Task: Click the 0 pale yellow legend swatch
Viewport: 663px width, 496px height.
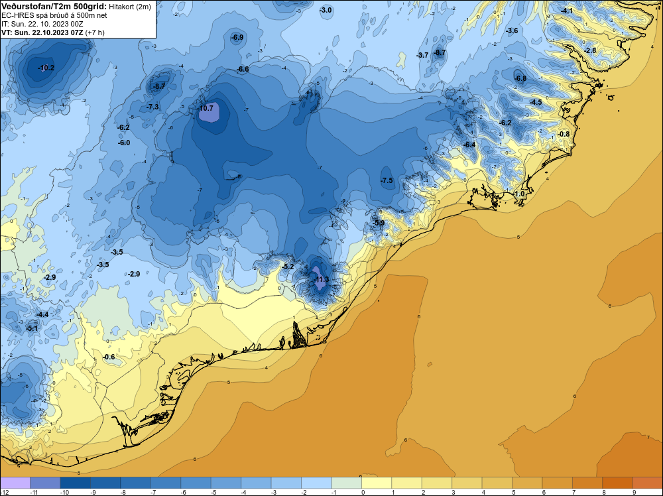Action: pyautogui.click(x=377, y=483)
